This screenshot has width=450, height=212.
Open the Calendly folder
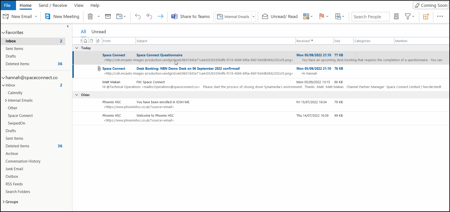point(15,93)
